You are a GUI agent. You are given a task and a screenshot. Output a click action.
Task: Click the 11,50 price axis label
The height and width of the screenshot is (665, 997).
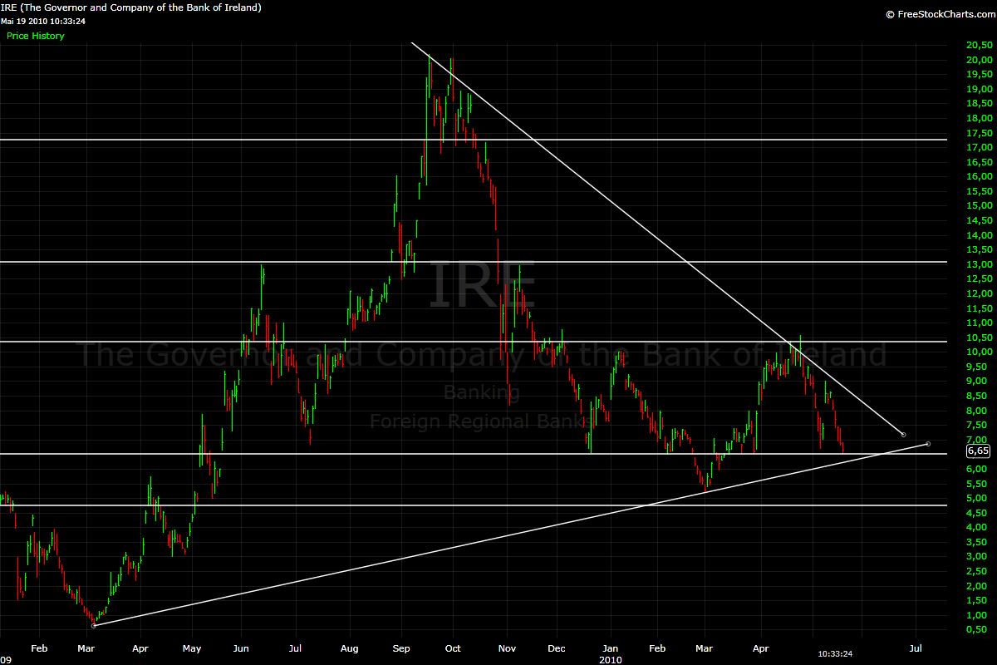[978, 308]
